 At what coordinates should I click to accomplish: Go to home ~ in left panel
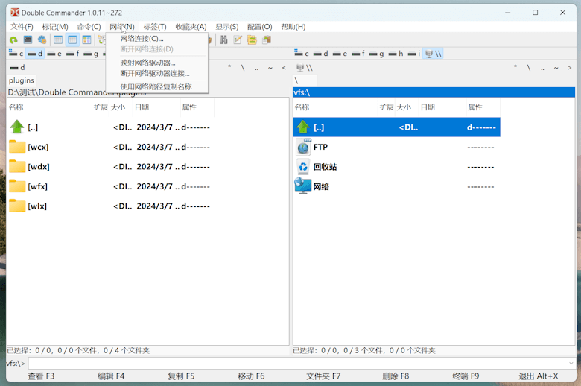click(270, 68)
